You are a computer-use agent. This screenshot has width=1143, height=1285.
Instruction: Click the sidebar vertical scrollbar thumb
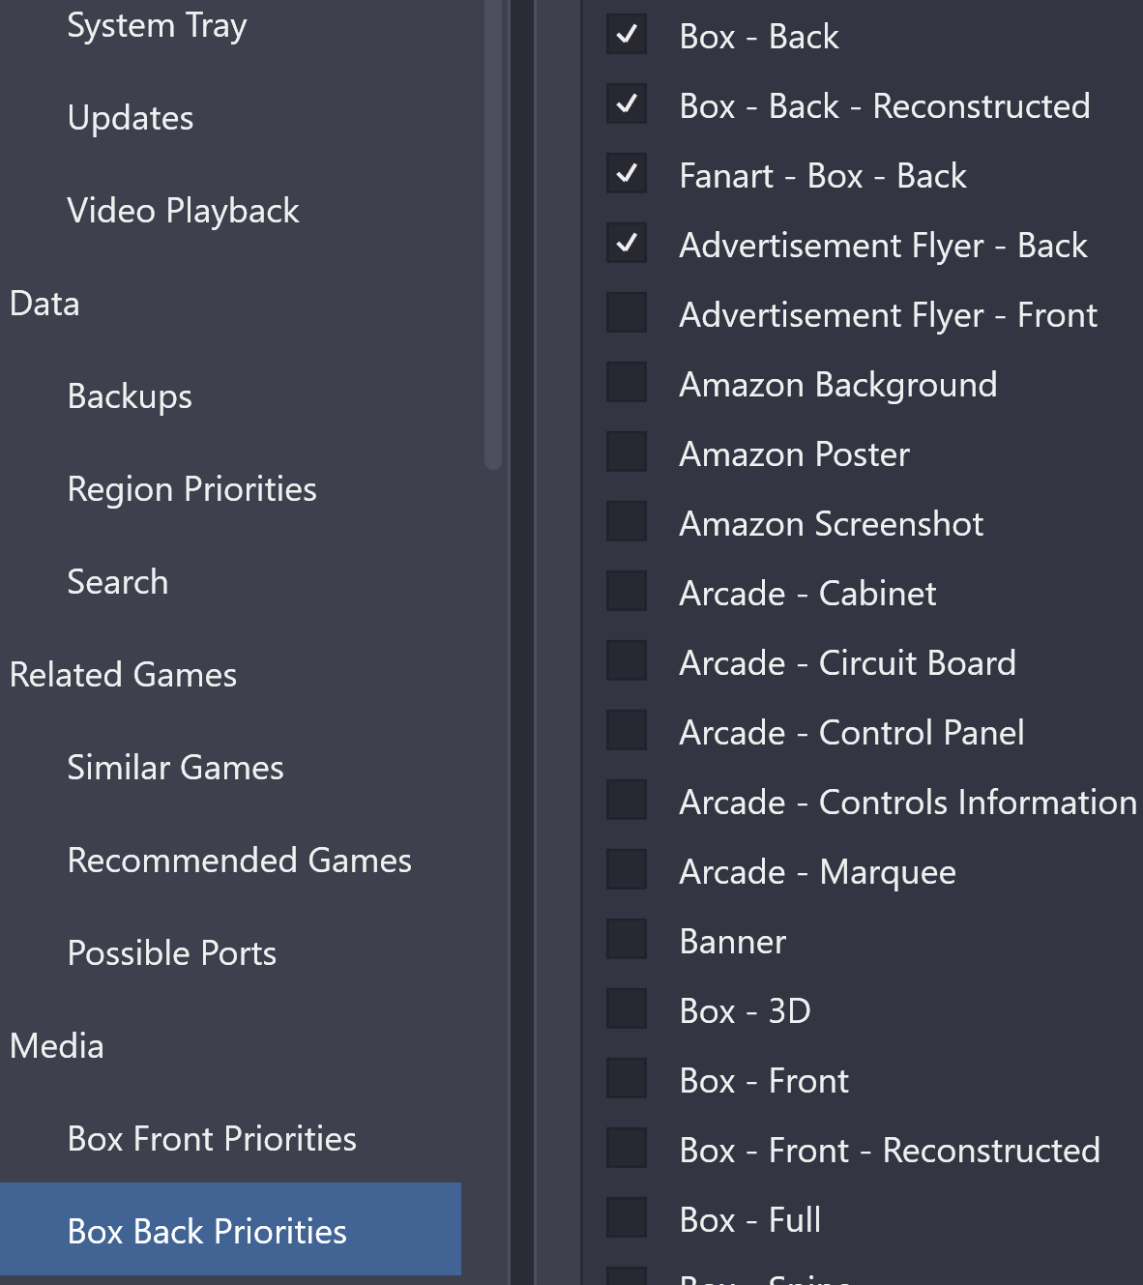493,234
